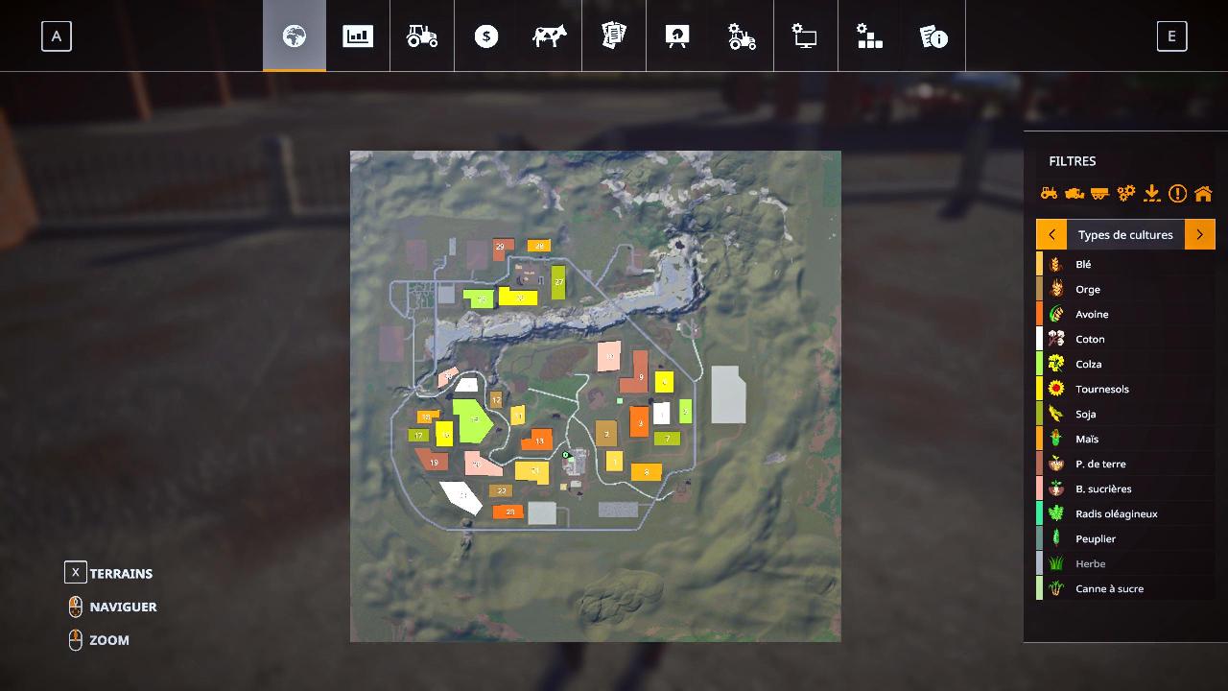Image resolution: width=1228 pixels, height=691 pixels.
Task: Click the Coton cotton icon
Action: click(x=1056, y=339)
